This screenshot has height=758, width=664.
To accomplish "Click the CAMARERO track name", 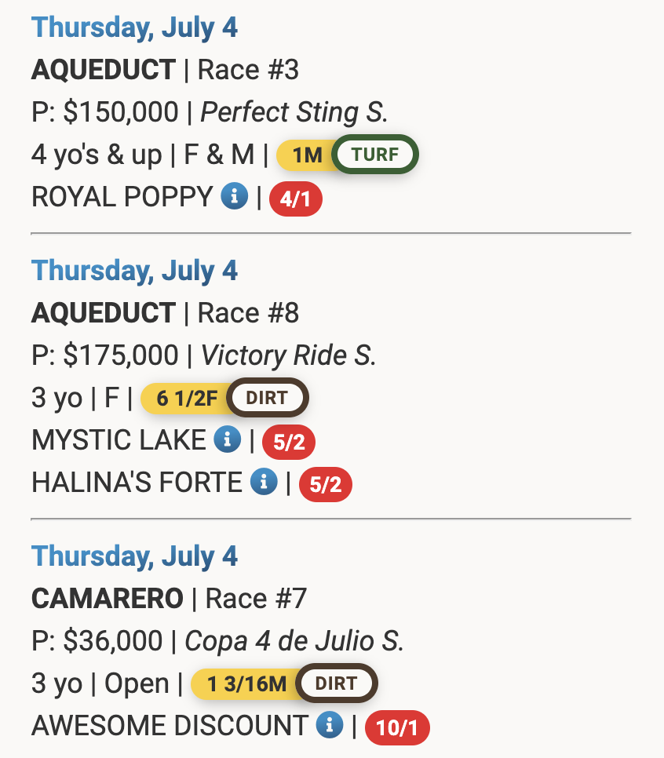I will [107, 599].
